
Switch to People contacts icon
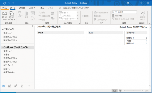[16, 86]
